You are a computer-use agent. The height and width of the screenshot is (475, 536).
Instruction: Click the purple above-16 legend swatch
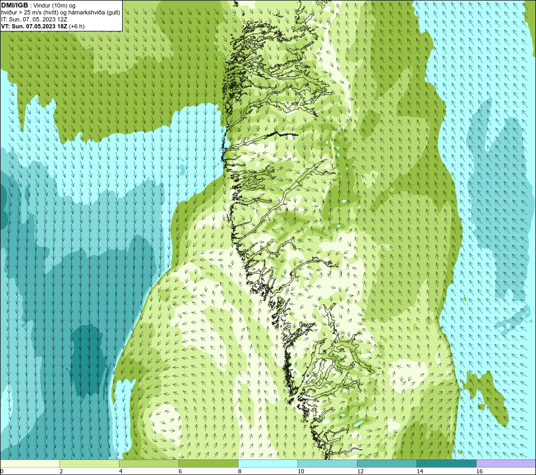[x=507, y=463]
